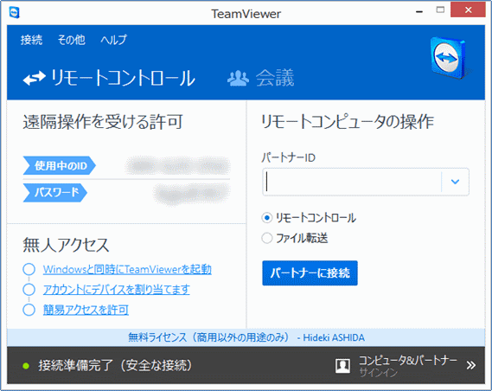The image size is (492, 391).
Task: Switch to the 会議 tab
Action: 260,78
